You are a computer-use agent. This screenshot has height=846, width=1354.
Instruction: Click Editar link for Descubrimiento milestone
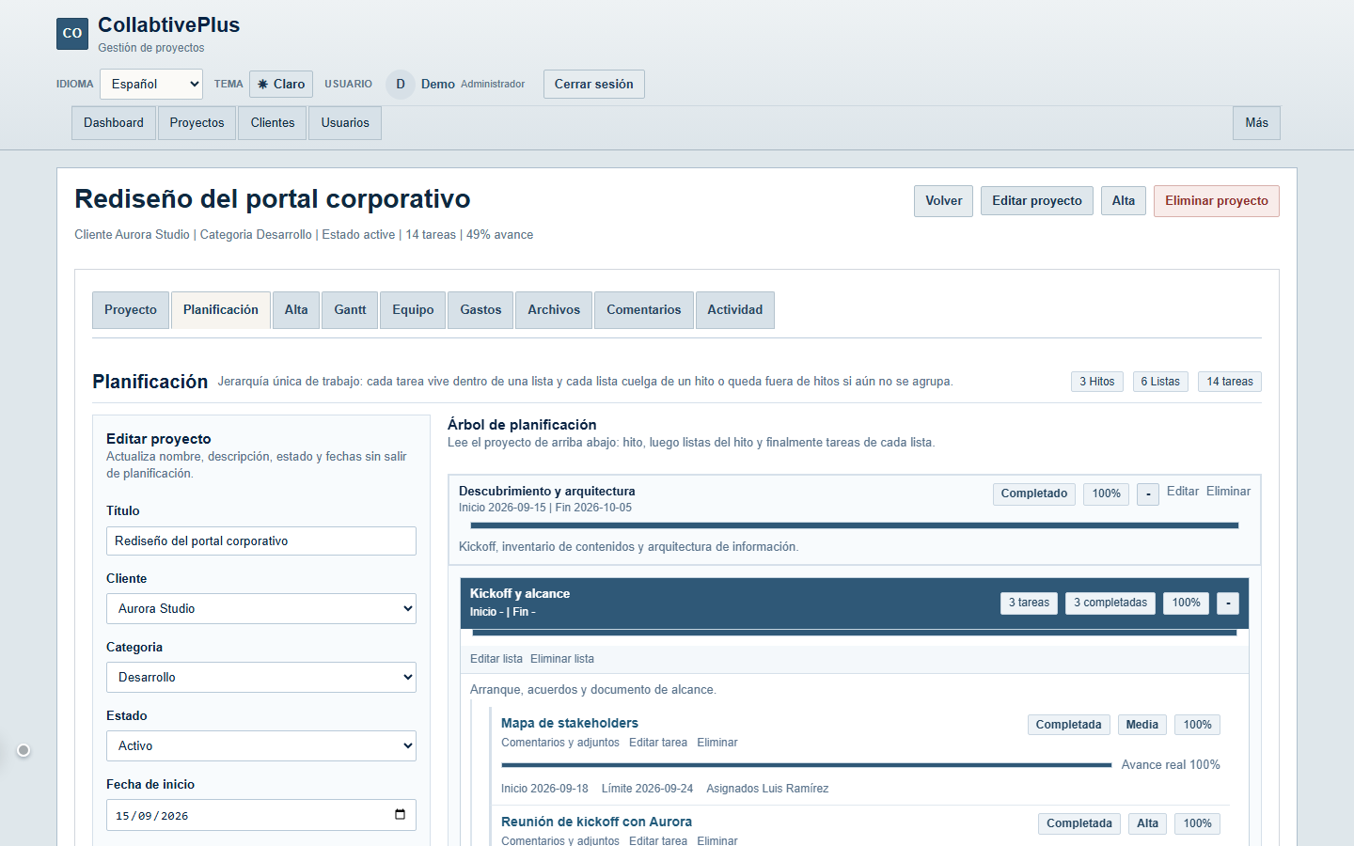[x=1183, y=492]
